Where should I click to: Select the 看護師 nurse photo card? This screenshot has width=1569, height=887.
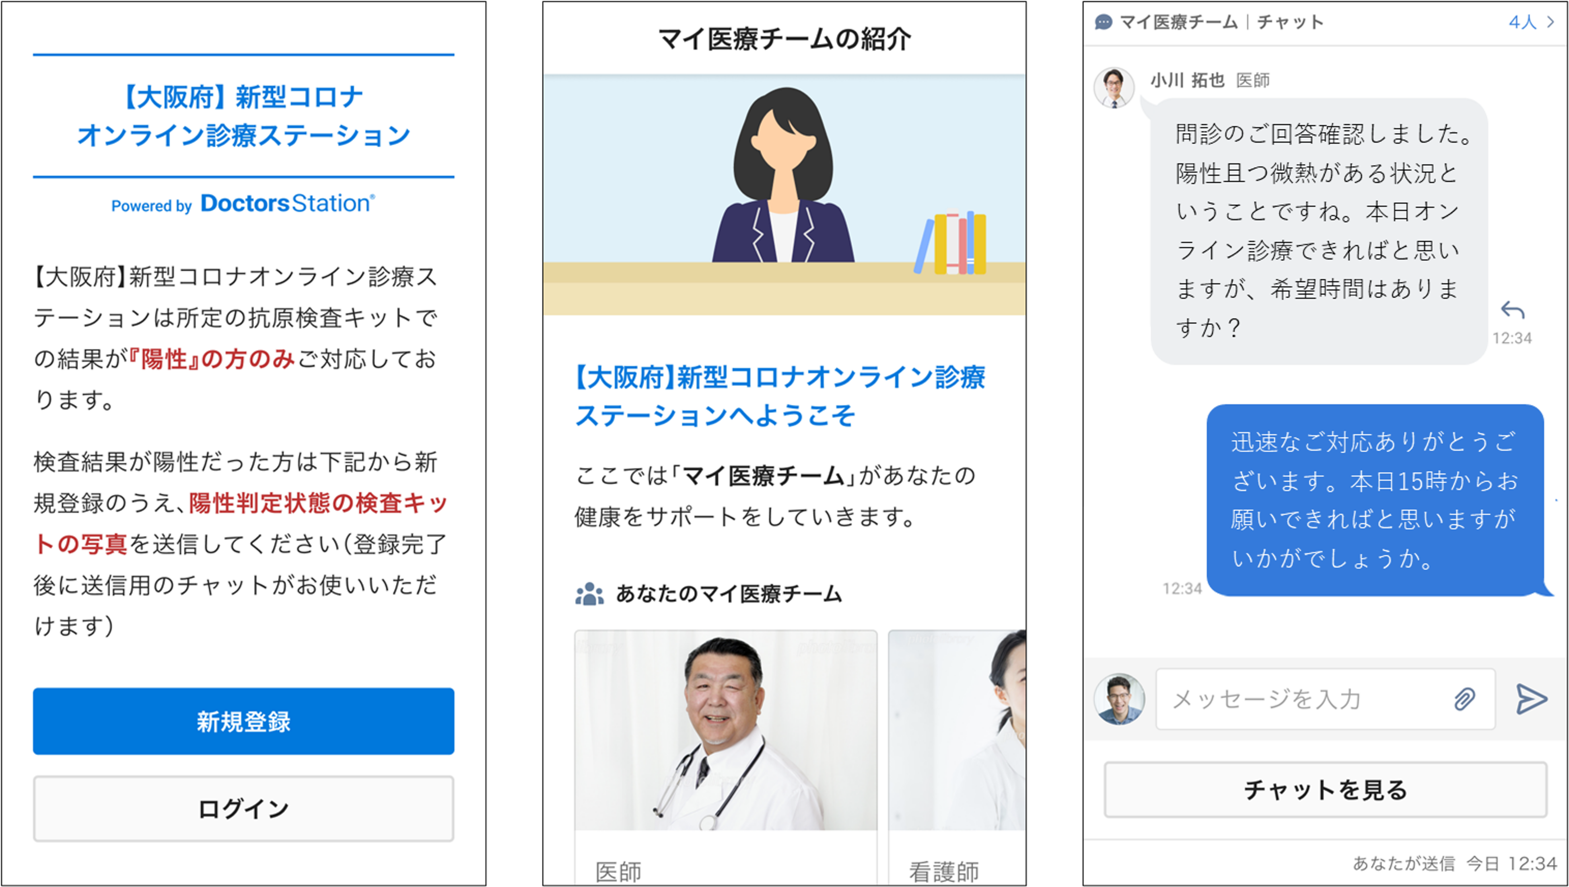957,757
